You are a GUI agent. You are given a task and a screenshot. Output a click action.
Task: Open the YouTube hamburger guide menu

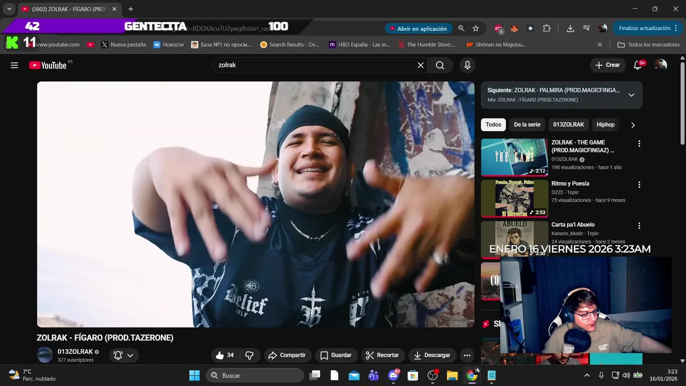[14, 65]
